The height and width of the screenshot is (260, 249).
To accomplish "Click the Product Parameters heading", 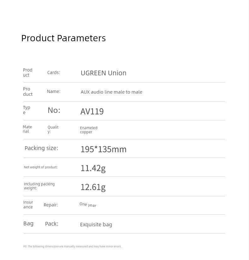I will (x=63, y=38).
